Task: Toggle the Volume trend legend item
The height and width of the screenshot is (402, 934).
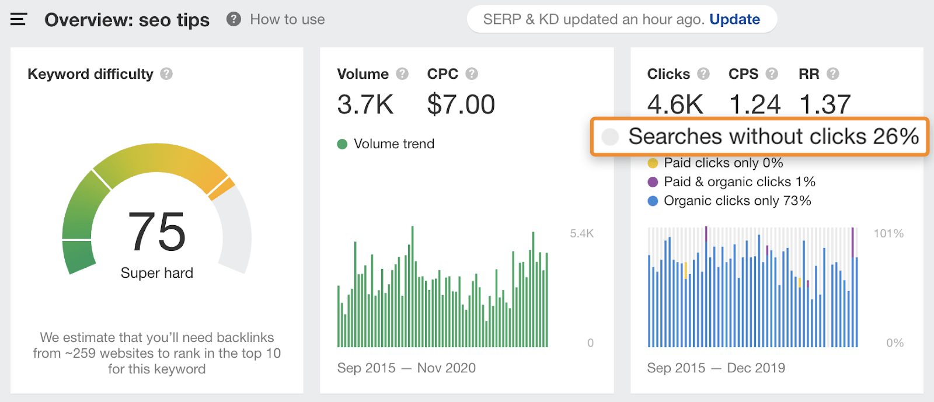Action: pyautogui.click(x=386, y=144)
